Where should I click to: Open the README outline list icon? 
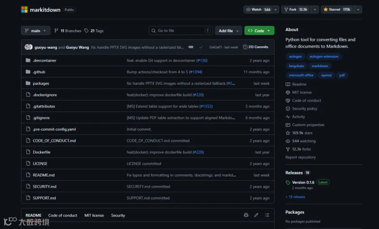(x=267, y=215)
